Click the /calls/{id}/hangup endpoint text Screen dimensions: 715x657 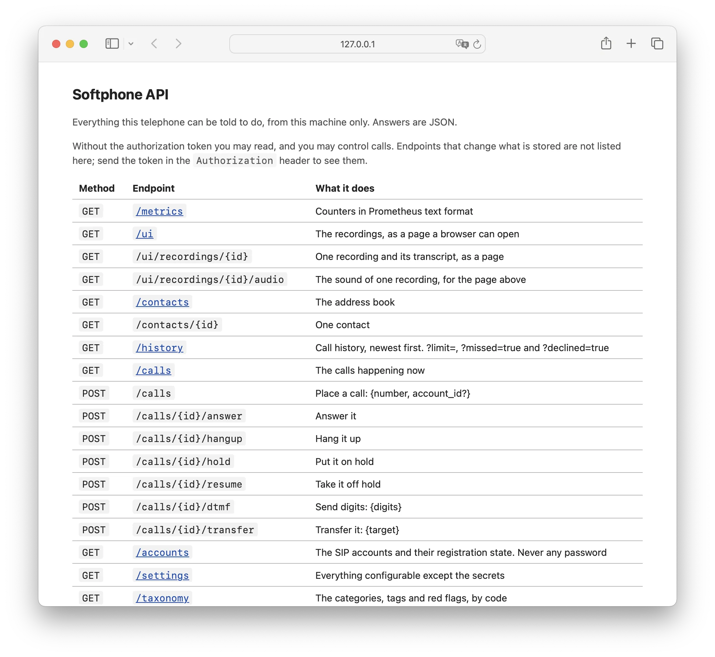189,439
